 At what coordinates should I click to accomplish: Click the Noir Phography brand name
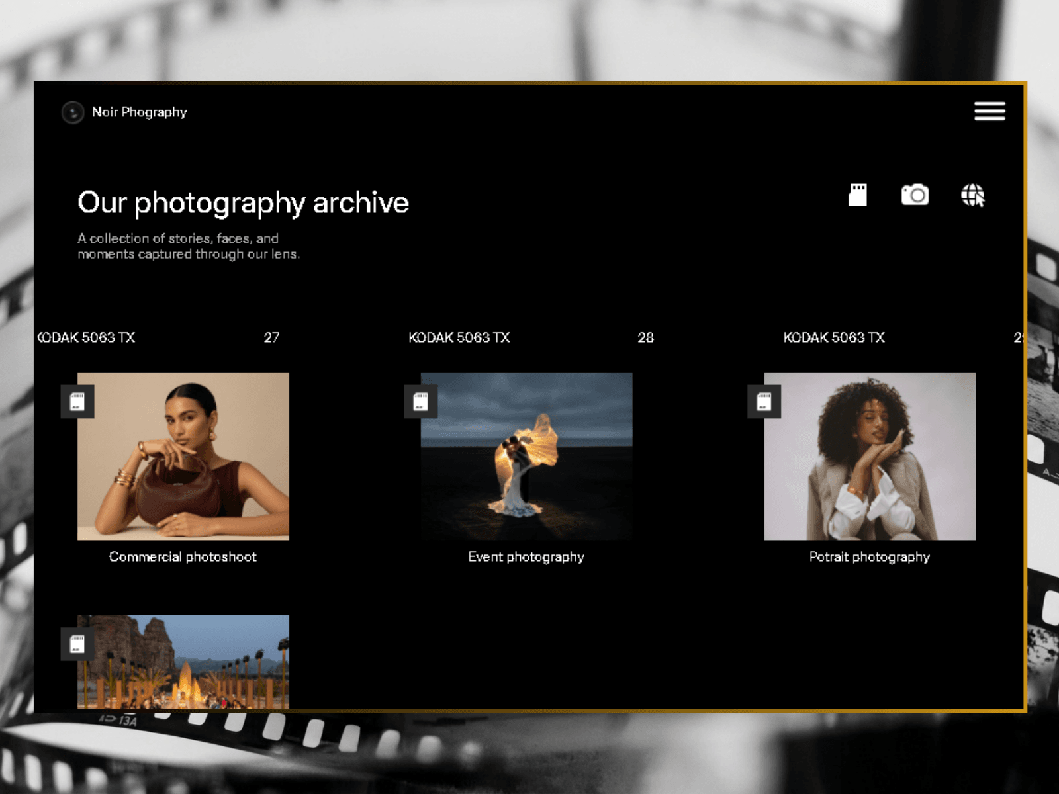pyautogui.click(x=140, y=112)
